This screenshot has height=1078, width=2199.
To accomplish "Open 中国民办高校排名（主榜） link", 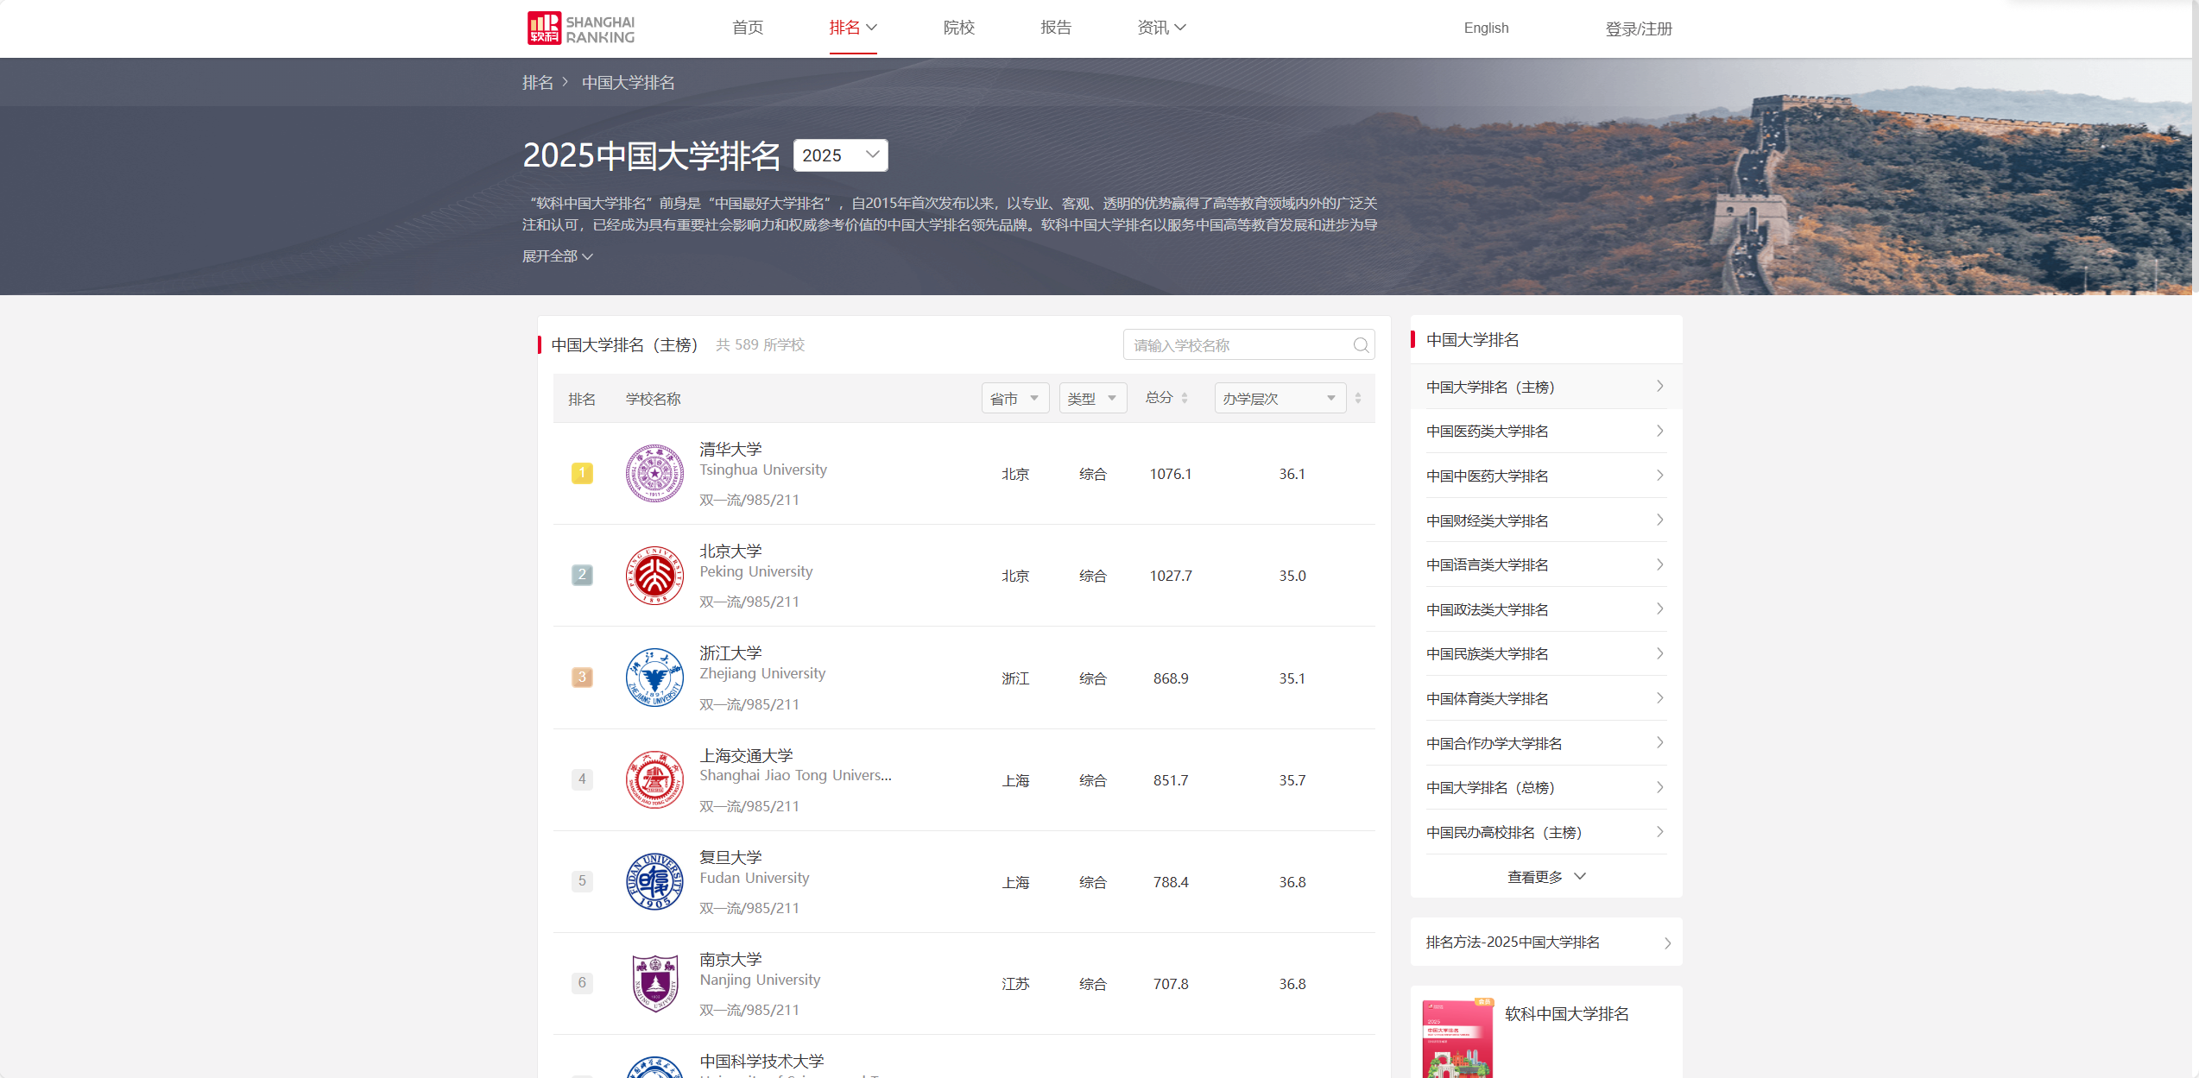I will pyautogui.click(x=1504, y=832).
